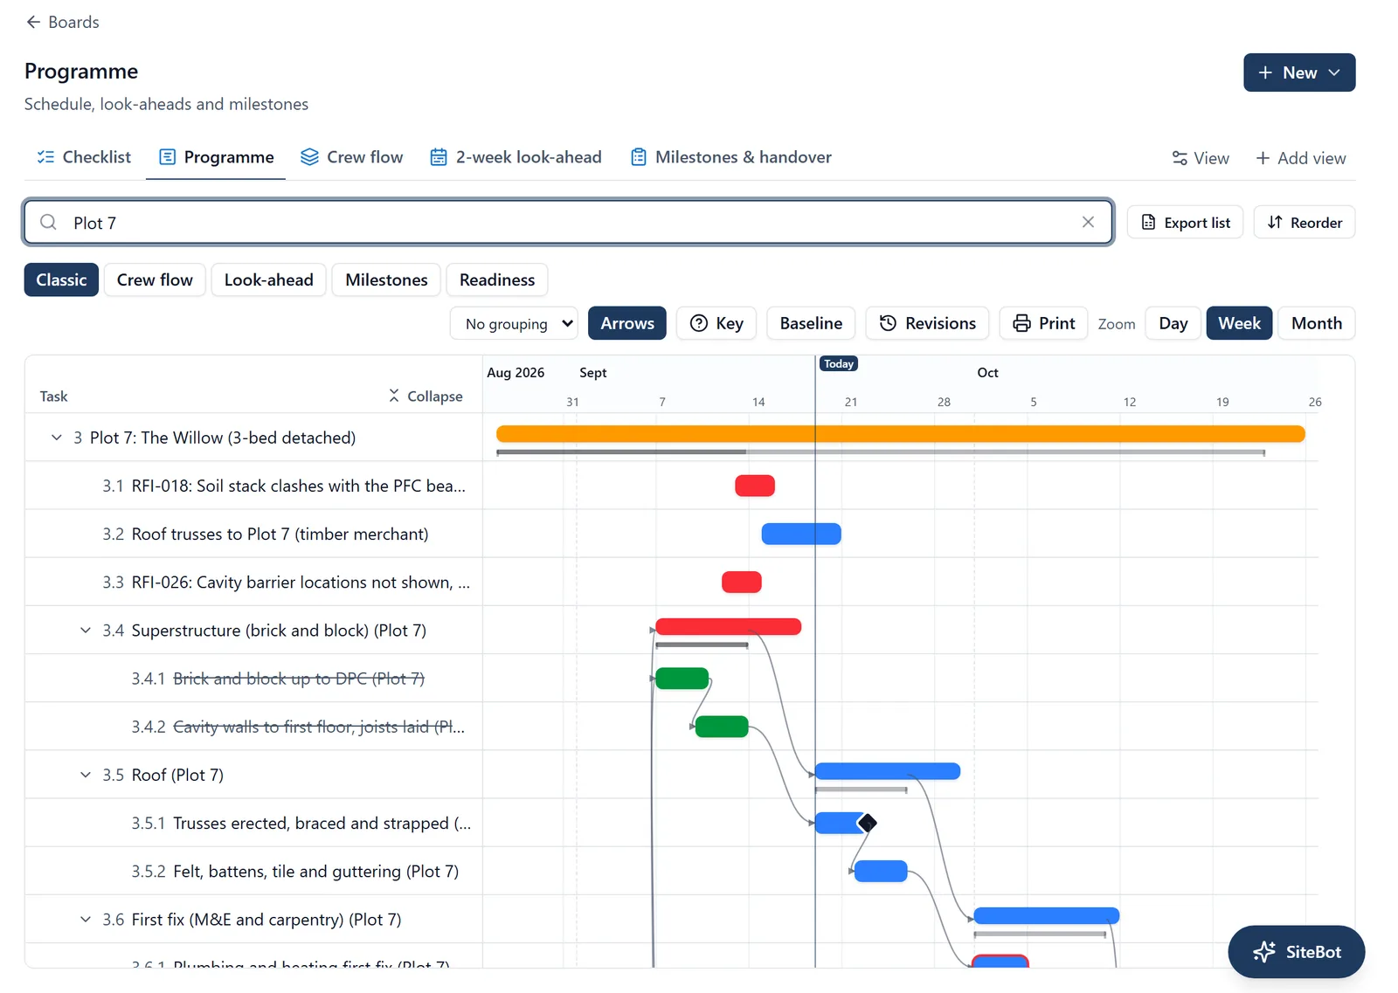Click the search field containing Plot 7

click(568, 223)
